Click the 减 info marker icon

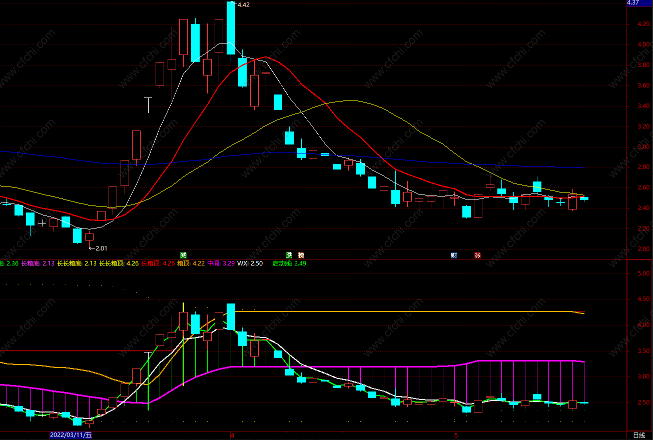click(184, 255)
